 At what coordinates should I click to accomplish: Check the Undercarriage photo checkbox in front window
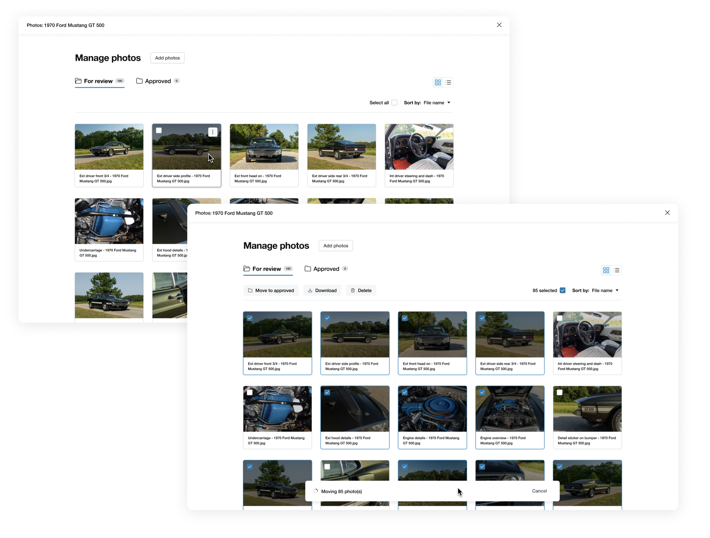point(250,392)
